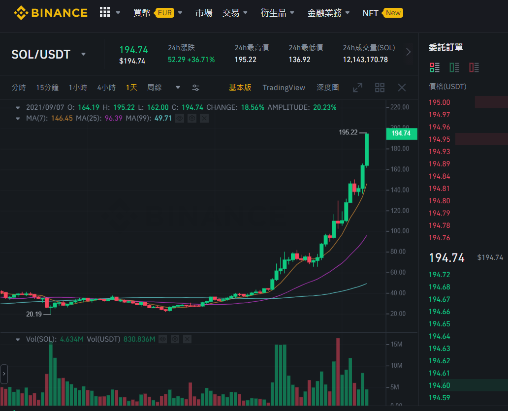508x411 pixels.
Task: Expand SOL/USDT pair selector dropdown
Action: (83, 54)
